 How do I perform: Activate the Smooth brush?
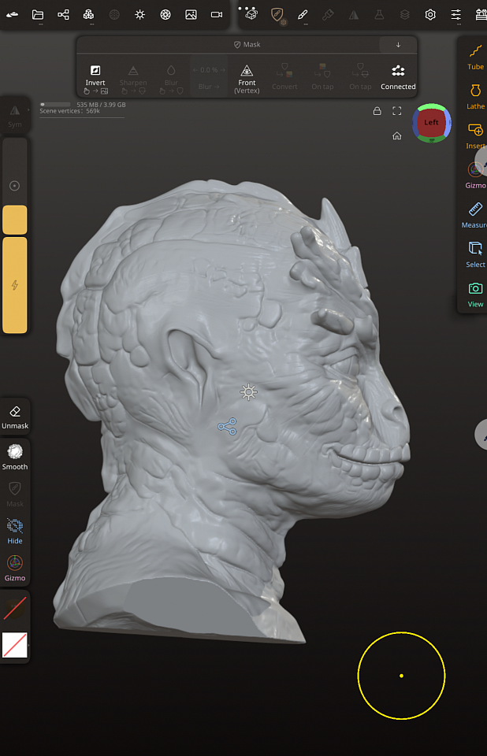click(14, 456)
